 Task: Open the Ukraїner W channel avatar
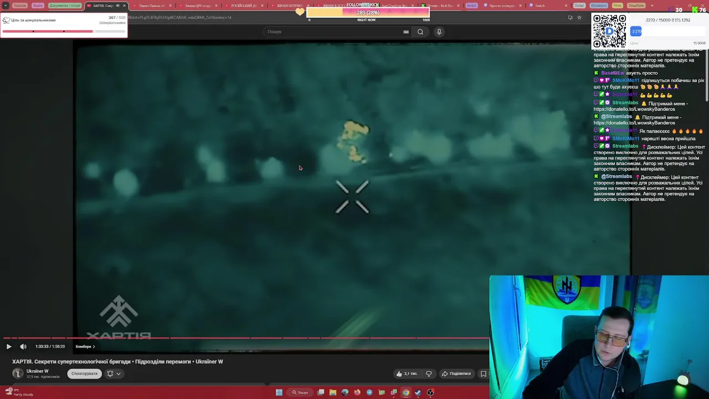point(18,374)
